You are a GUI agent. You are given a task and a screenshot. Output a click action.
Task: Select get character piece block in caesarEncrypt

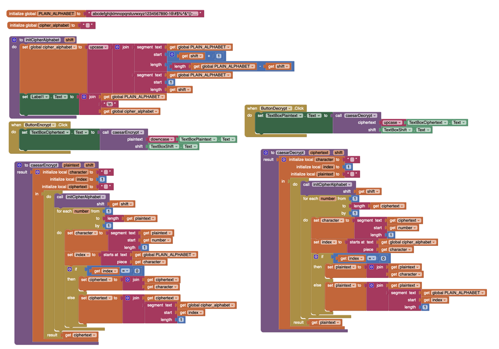point(150,262)
